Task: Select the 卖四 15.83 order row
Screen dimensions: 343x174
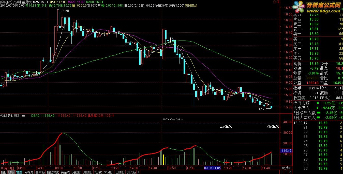Action: coord(318,19)
